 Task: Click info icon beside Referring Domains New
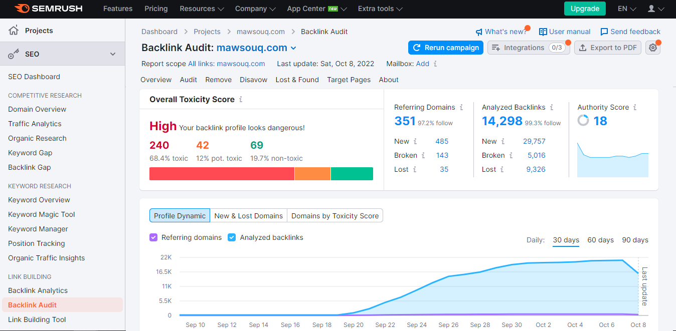click(415, 142)
